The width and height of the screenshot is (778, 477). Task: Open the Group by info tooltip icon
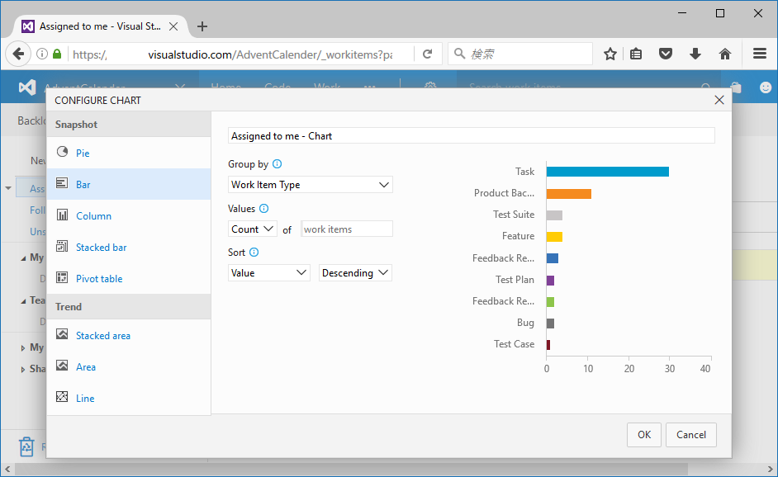coord(278,163)
